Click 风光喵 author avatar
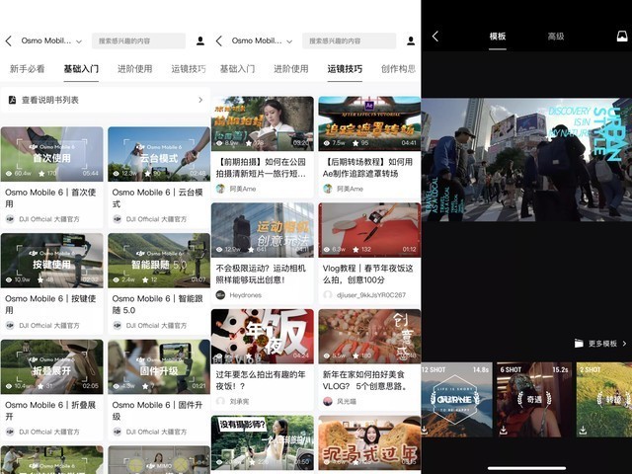 click(328, 401)
